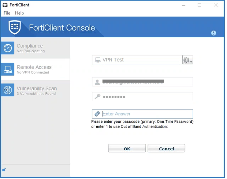Viewport: 227px width, 179px height.
Task: Open the File menu
Action: click(x=7, y=13)
